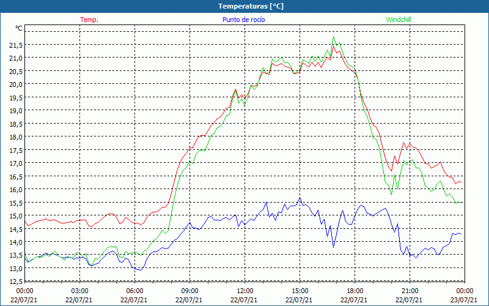Click the '18,0' y-axis value
The height and width of the screenshot is (306, 489).
click(16, 136)
